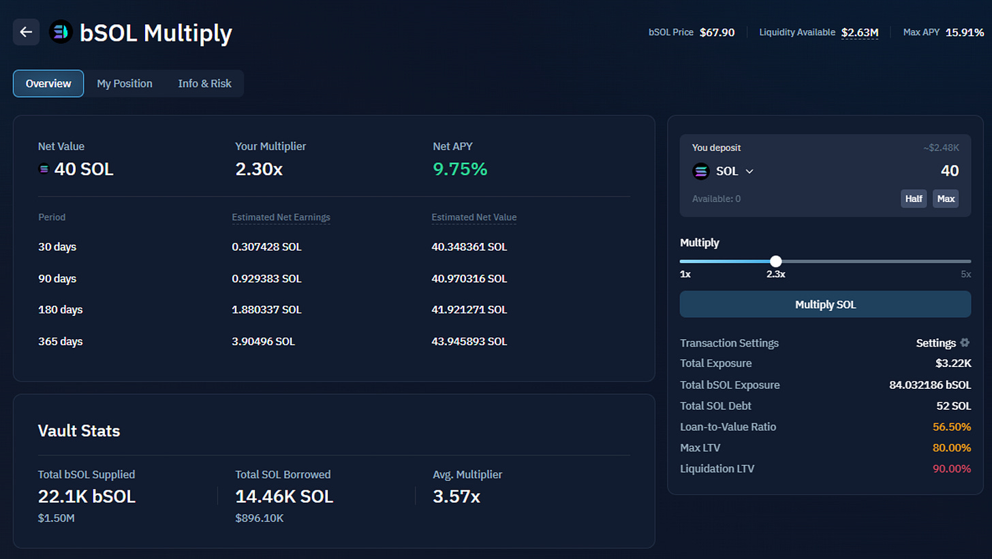The image size is (992, 559).
Task: Switch to the Overview tab
Action: (48, 84)
